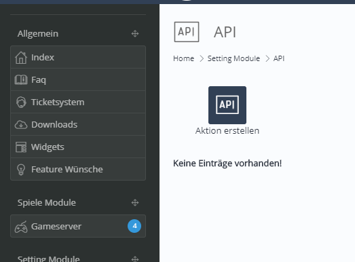Open the Downloads section

(x=78, y=124)
